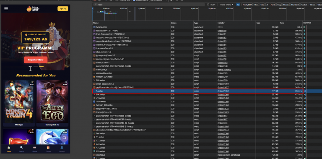Open the More filters dropdown
The width and height of the screenshot is (322, 159).
pyautogui.click(x=227, y=5)
